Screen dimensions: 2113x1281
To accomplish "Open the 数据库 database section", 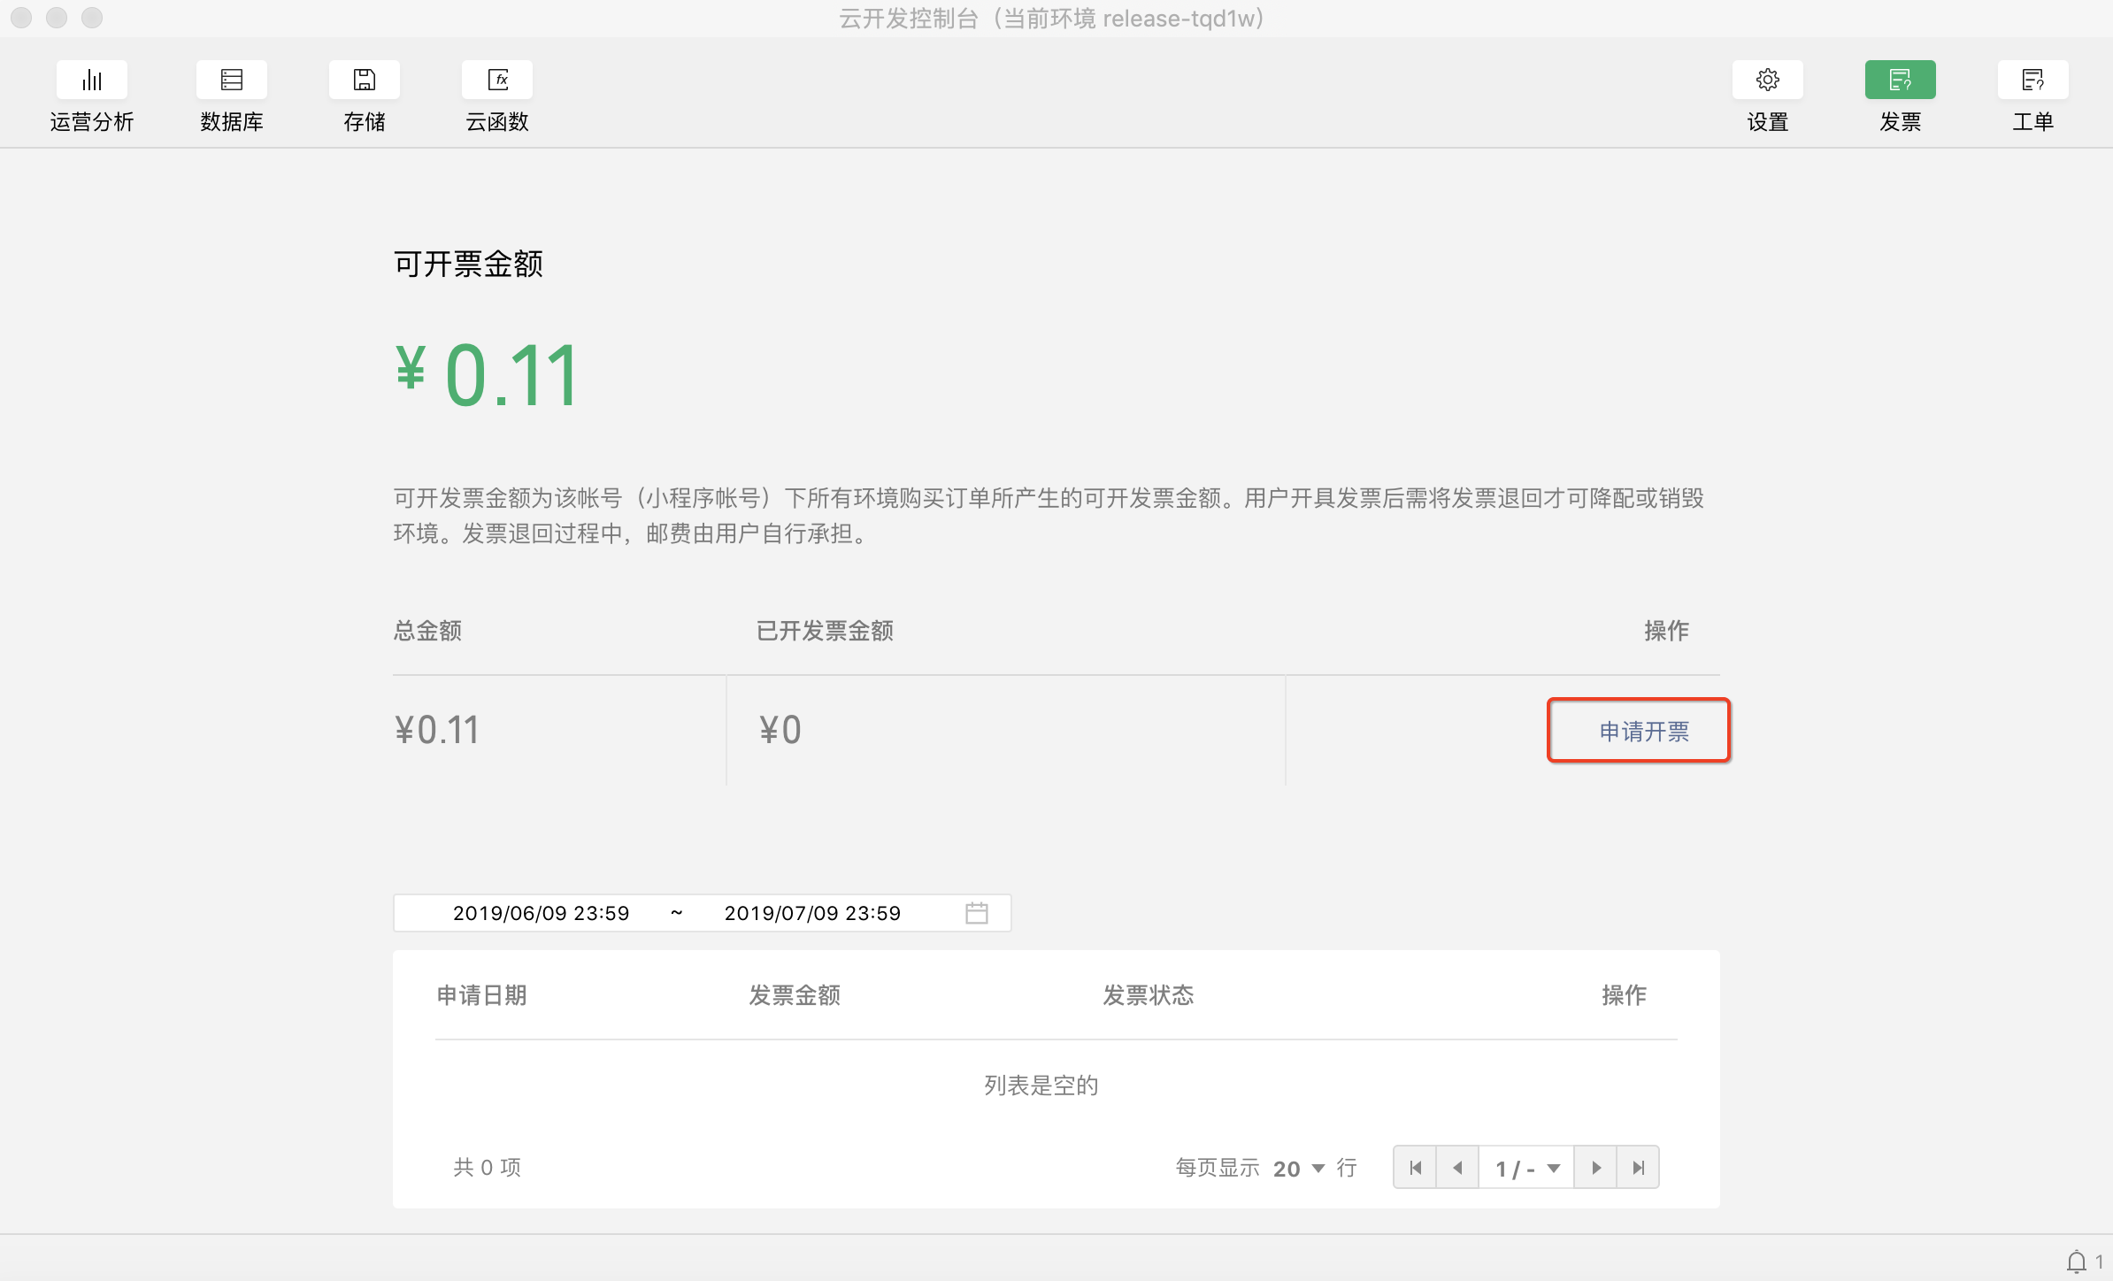I will (x=231, y=81).
